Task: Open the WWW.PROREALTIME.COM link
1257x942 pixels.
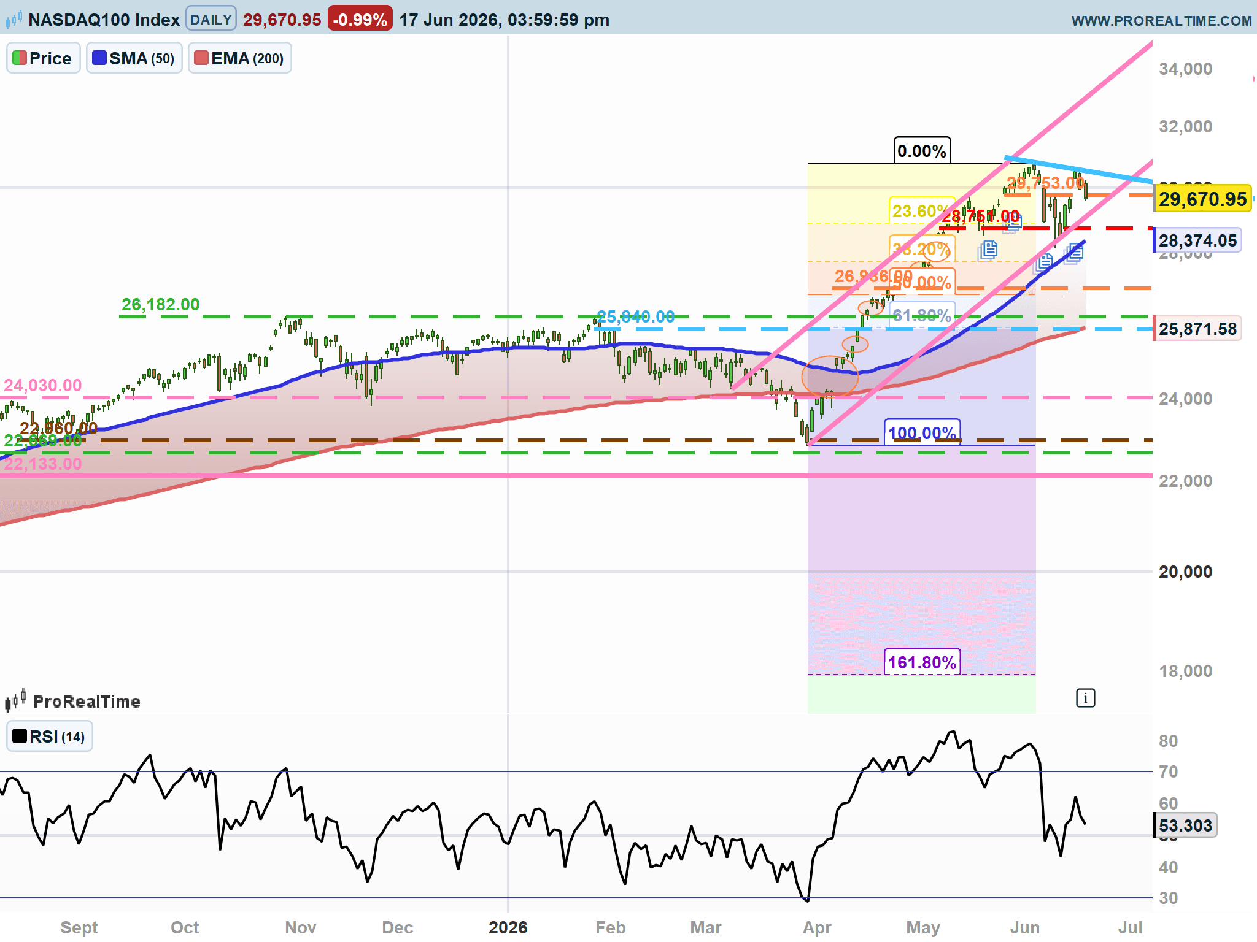Action: click(x=1161, y=20)
